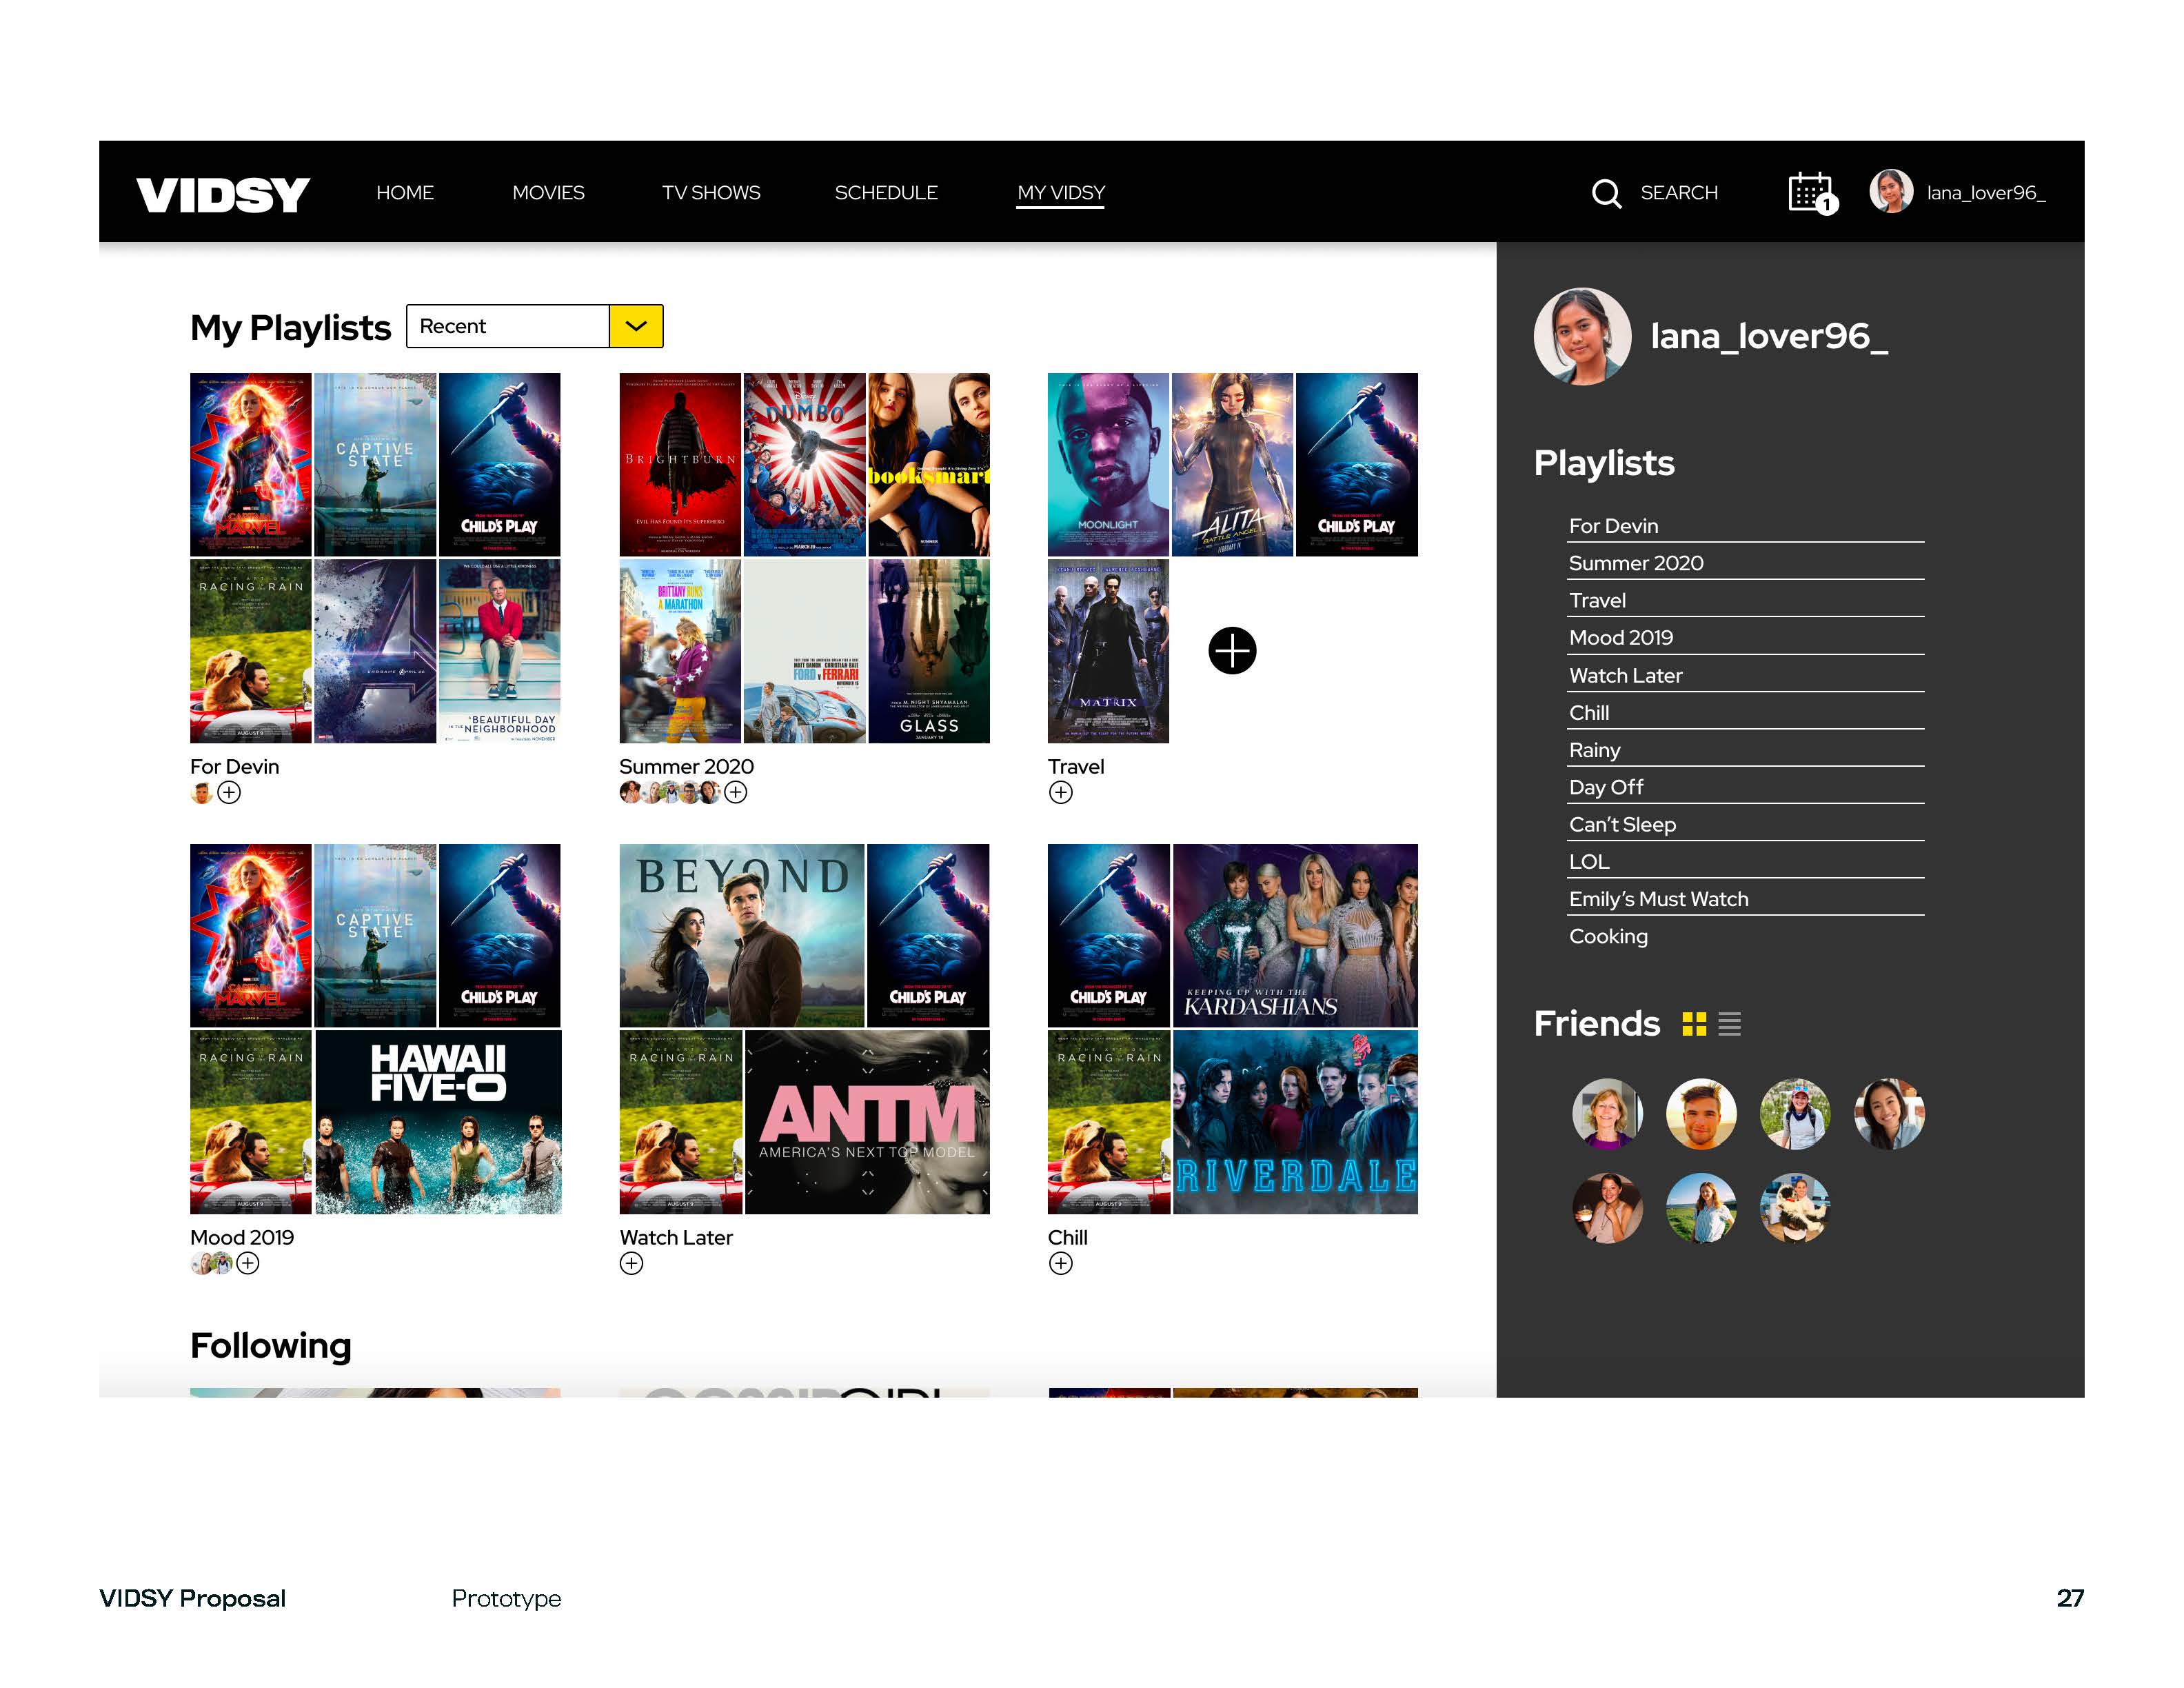Open Ford v Ferrari poster
Viewport: 2184px width, 1688px height.
click(x=805, y=651)
